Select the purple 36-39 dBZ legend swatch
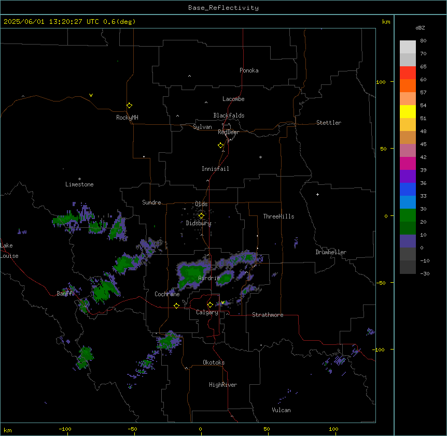 point(408,177)
